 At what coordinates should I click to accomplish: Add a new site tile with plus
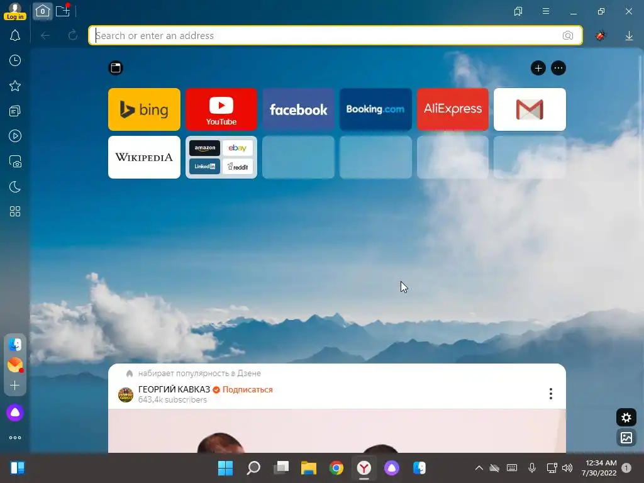(538, 68)
